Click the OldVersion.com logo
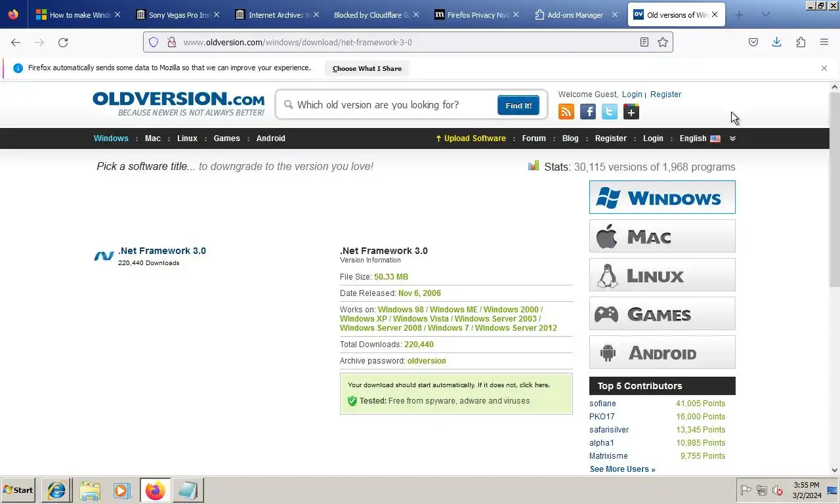Viewport: 840px width, 504px height. click(x=178, y=104)
